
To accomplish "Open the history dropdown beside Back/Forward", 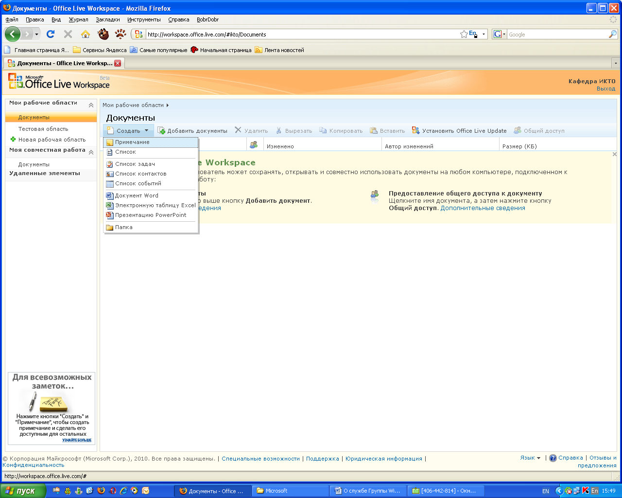I will pyautogui.click(x=36, y=35).
